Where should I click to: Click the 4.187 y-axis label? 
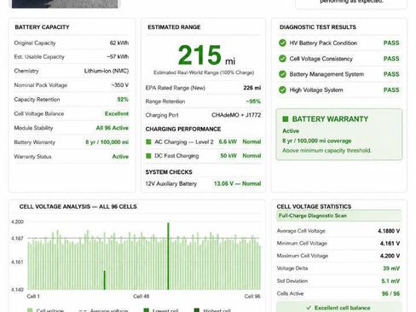(17, 238)
